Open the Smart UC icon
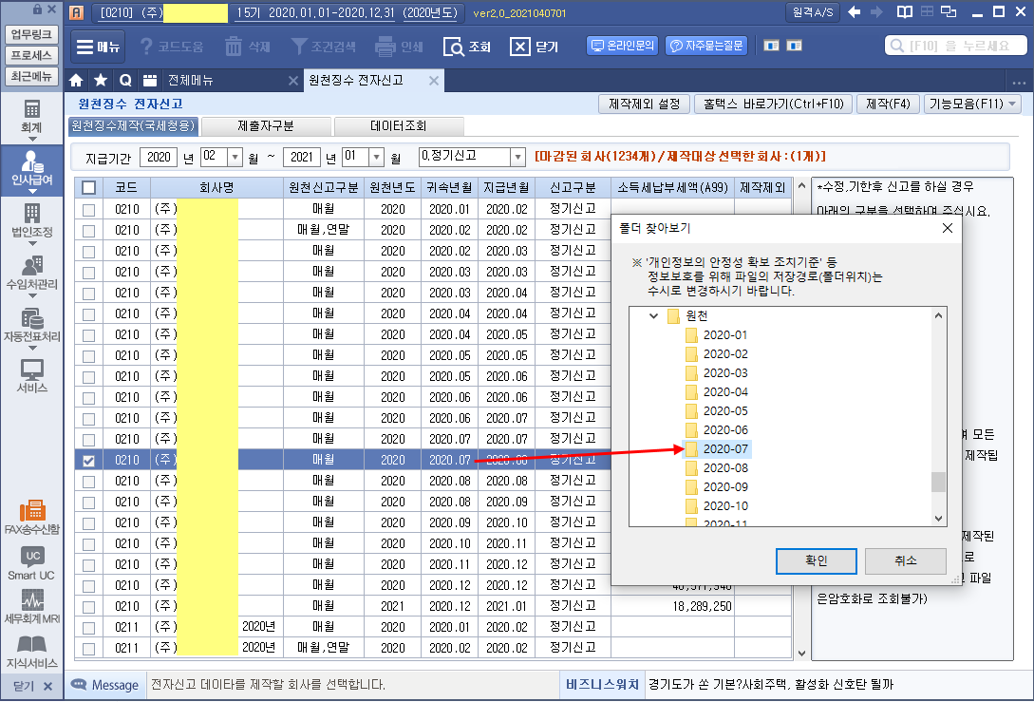Image resolution: width=1034 pixels, height=702 pixels. 33,563
